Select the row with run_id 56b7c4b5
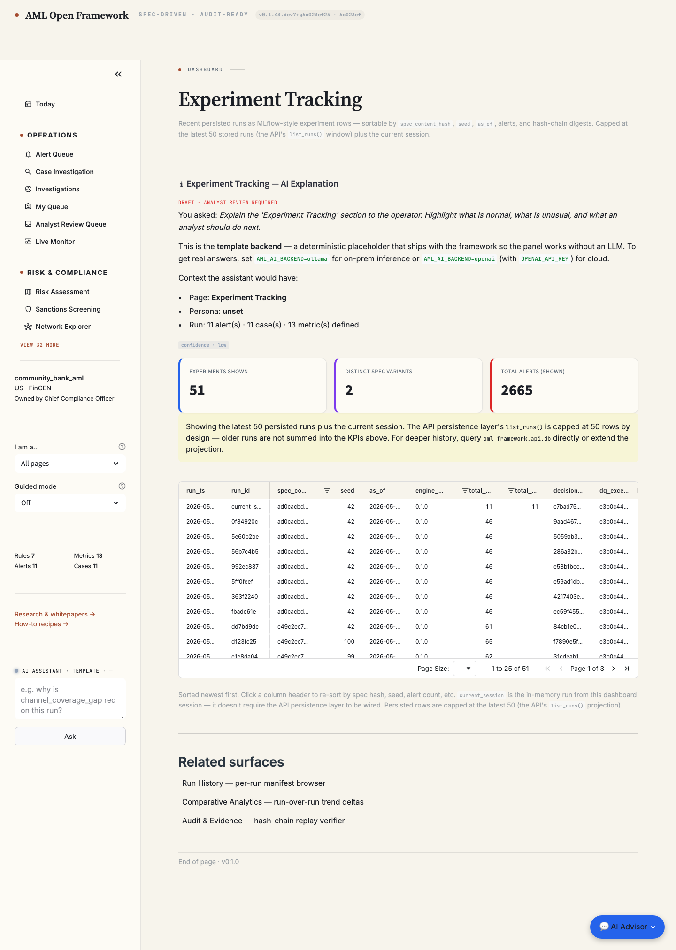This screenshot has width=676, height=950. point(408,552)
